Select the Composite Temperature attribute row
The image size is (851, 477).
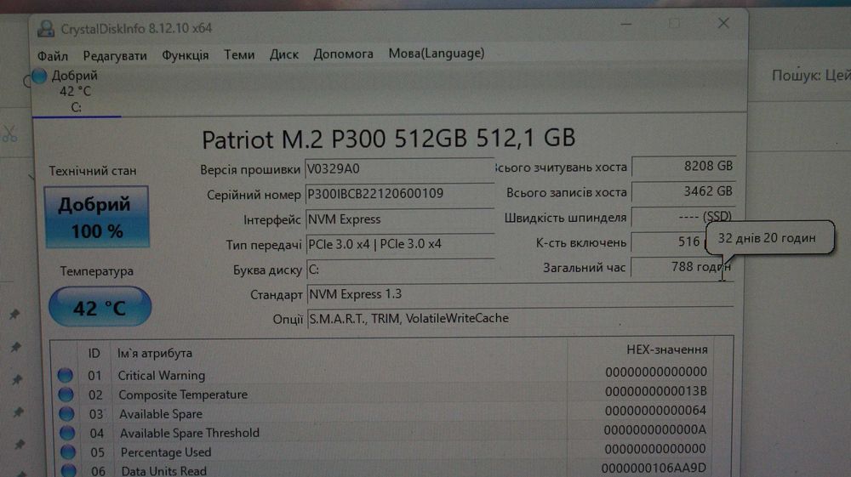click(383, 394)
